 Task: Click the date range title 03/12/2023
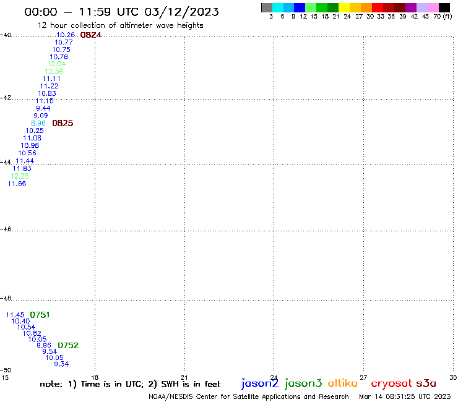pyautogui.click(x=121, y=12)
